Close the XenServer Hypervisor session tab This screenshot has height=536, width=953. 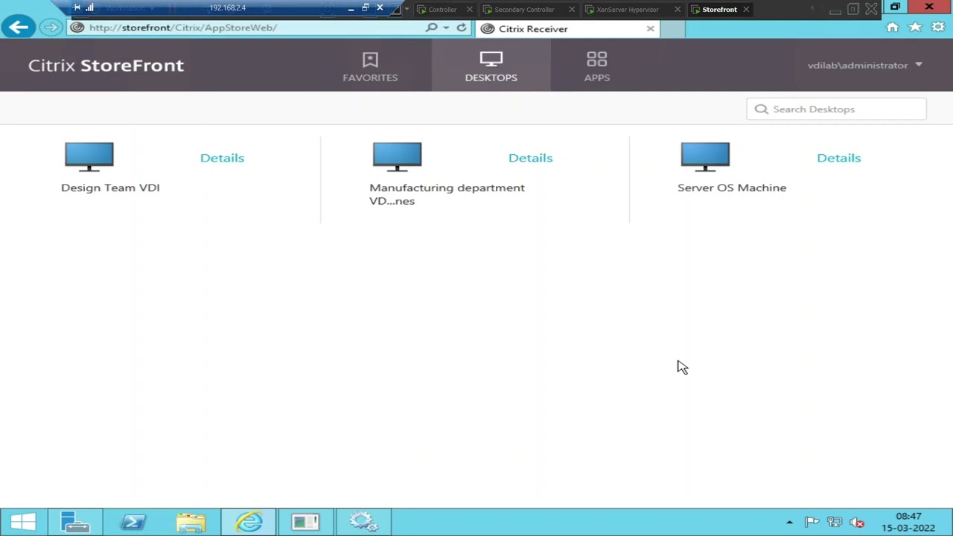tap(678, 10)
